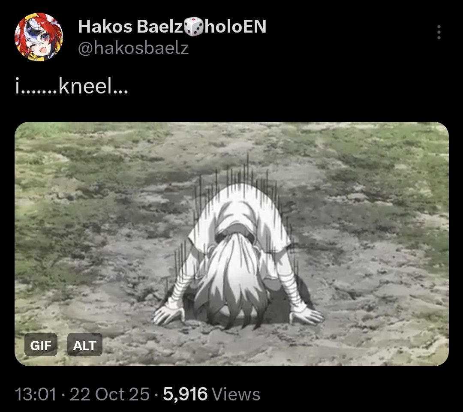Play the kneeling character GIF
Screen dimensions: 463x412
231,244
